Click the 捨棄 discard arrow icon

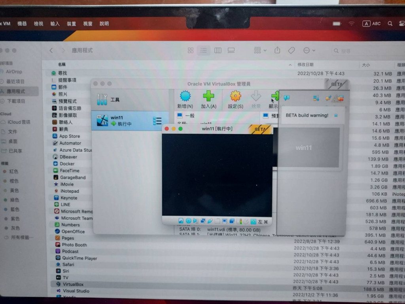256,96
